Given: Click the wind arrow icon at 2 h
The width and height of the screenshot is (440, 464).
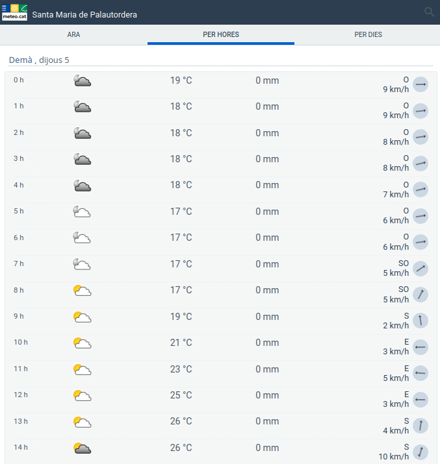Looking at the screenshot, I should (x=421, y=137).
